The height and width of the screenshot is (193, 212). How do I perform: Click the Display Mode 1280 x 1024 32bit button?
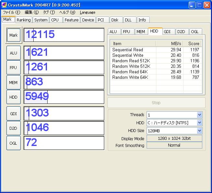(x=174, y=139)
